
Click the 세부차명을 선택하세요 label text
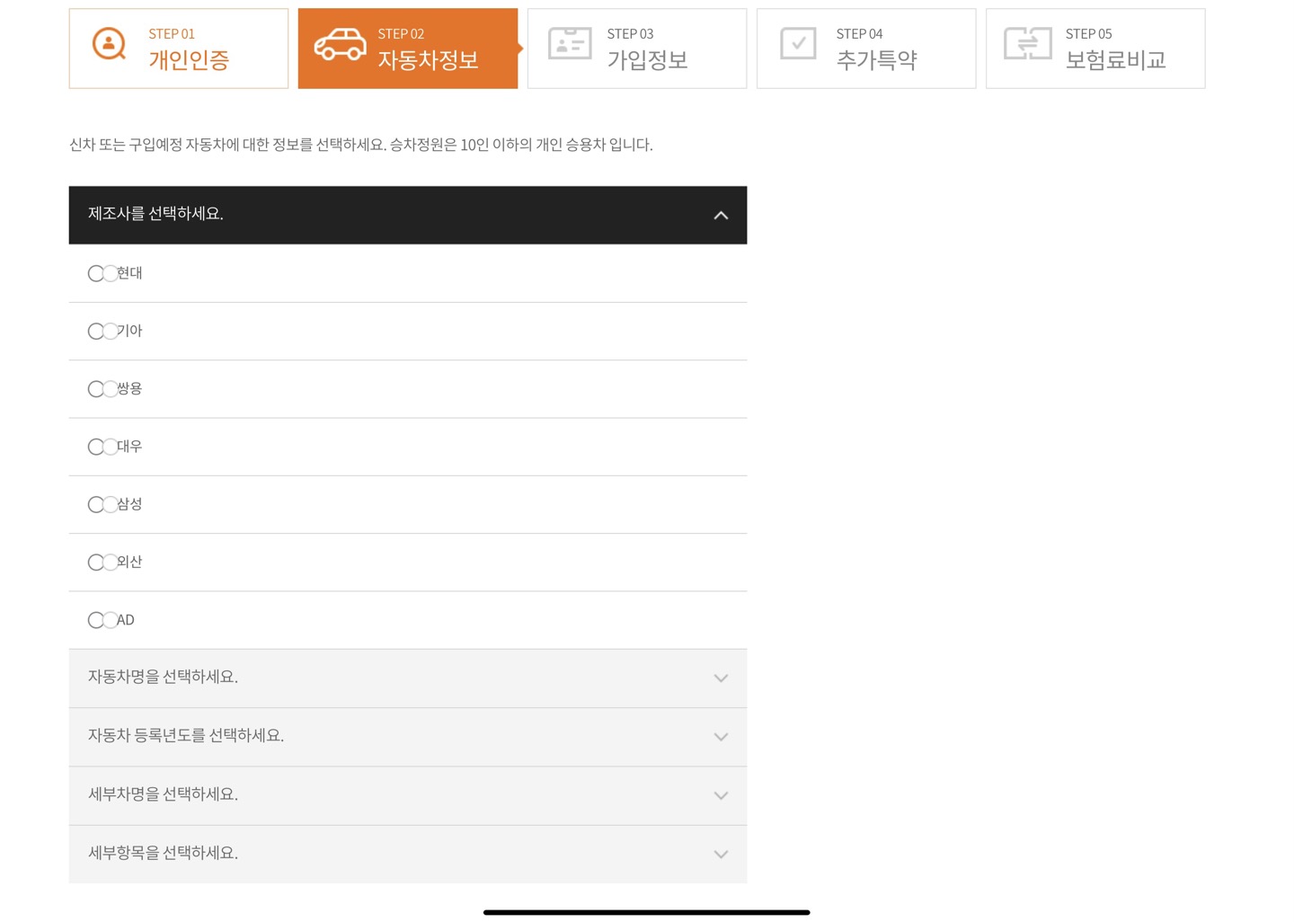tap(163, 794)
